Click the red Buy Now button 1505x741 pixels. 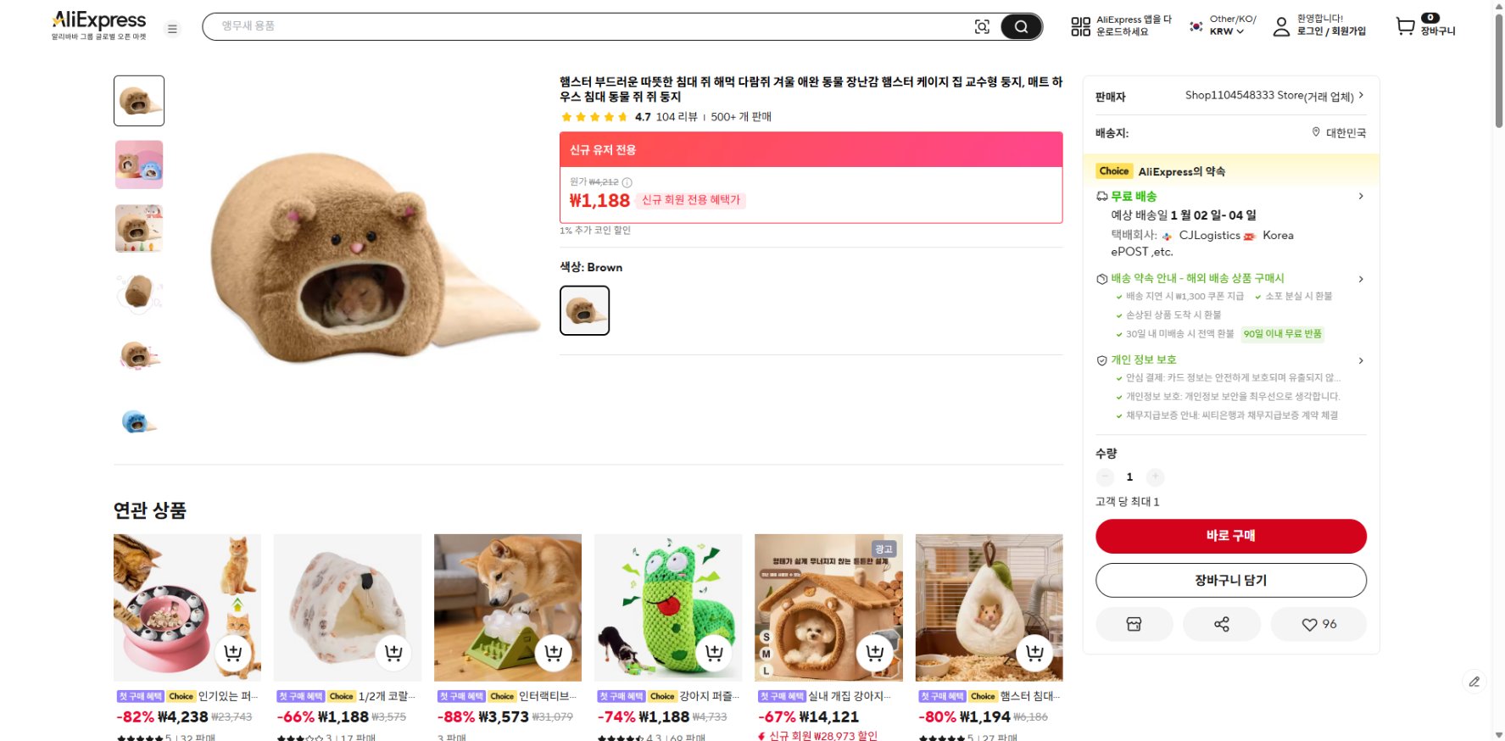tap(1230, 536)
